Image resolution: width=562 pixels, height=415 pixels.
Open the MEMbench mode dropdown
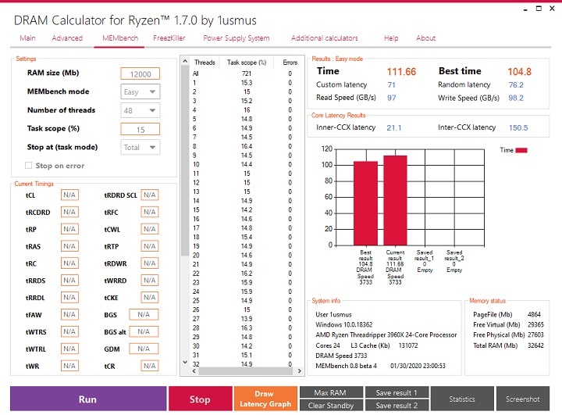(140, 92)
